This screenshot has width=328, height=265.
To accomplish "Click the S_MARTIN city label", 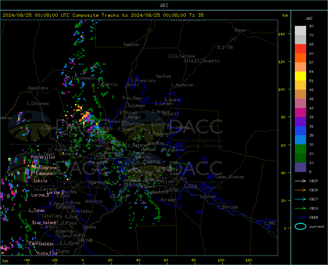I will click(x=151, y=162).
